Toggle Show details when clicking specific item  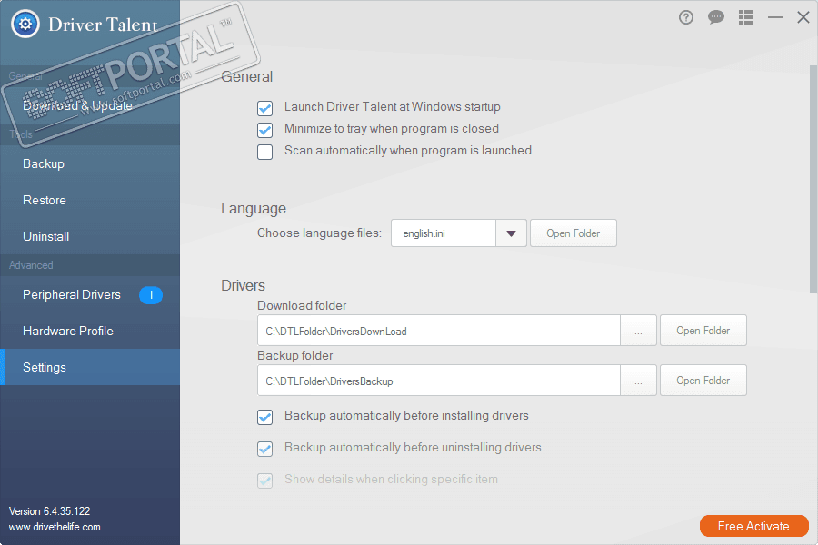tap(265, 481)
